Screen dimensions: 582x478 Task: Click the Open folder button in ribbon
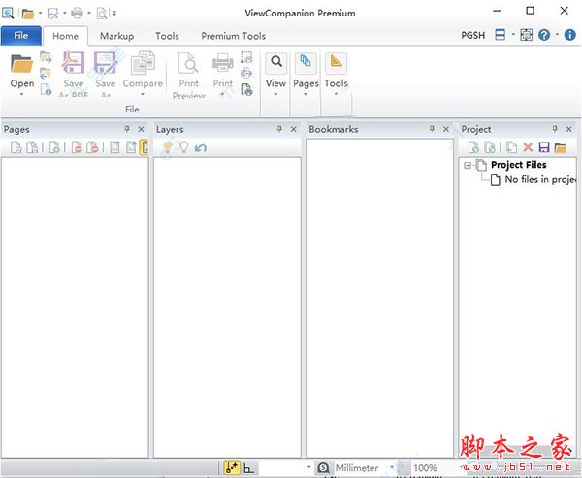tap(22, 63)
